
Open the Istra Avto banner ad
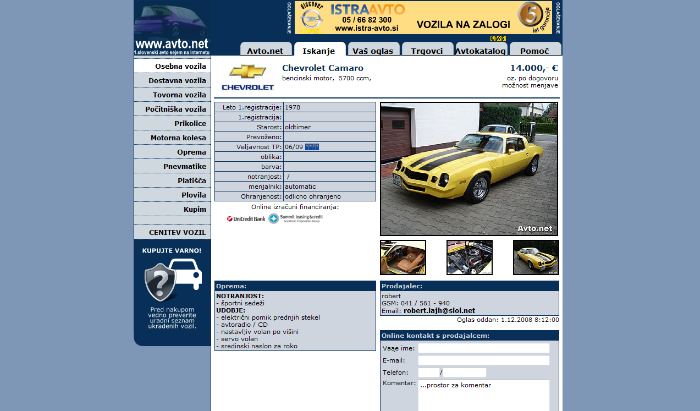tap(423, 18)
